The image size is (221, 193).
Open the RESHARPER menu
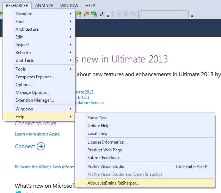pos(17,6)
